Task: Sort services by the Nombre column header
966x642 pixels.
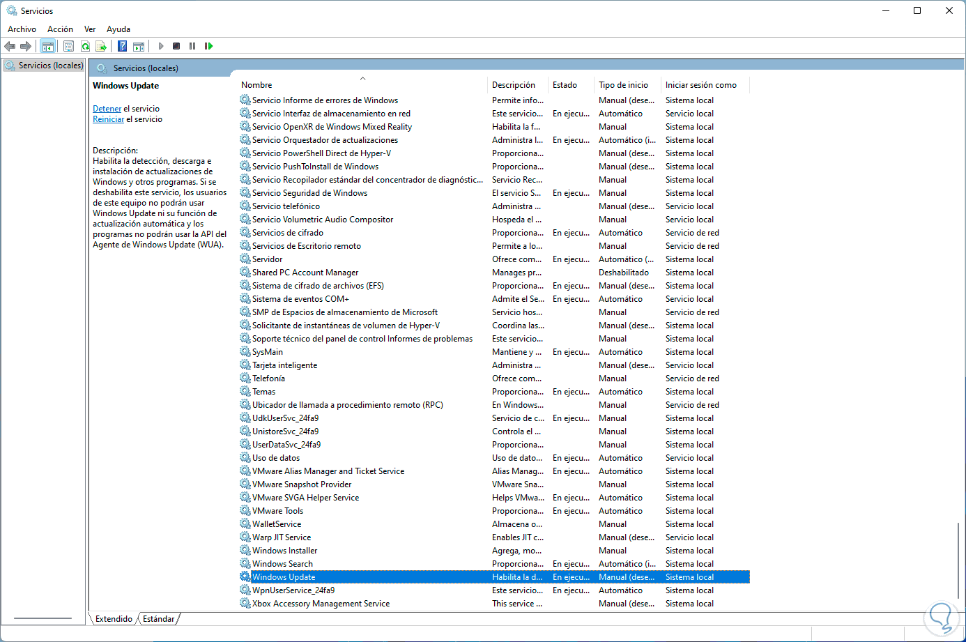Action: (x=362, y=85)
